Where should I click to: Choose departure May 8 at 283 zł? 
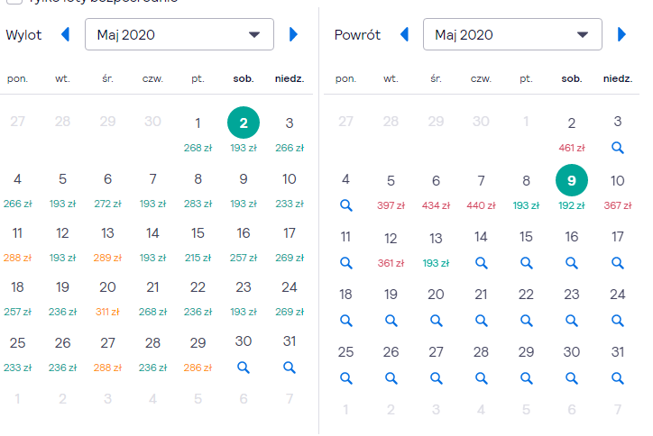click(198, 190)
